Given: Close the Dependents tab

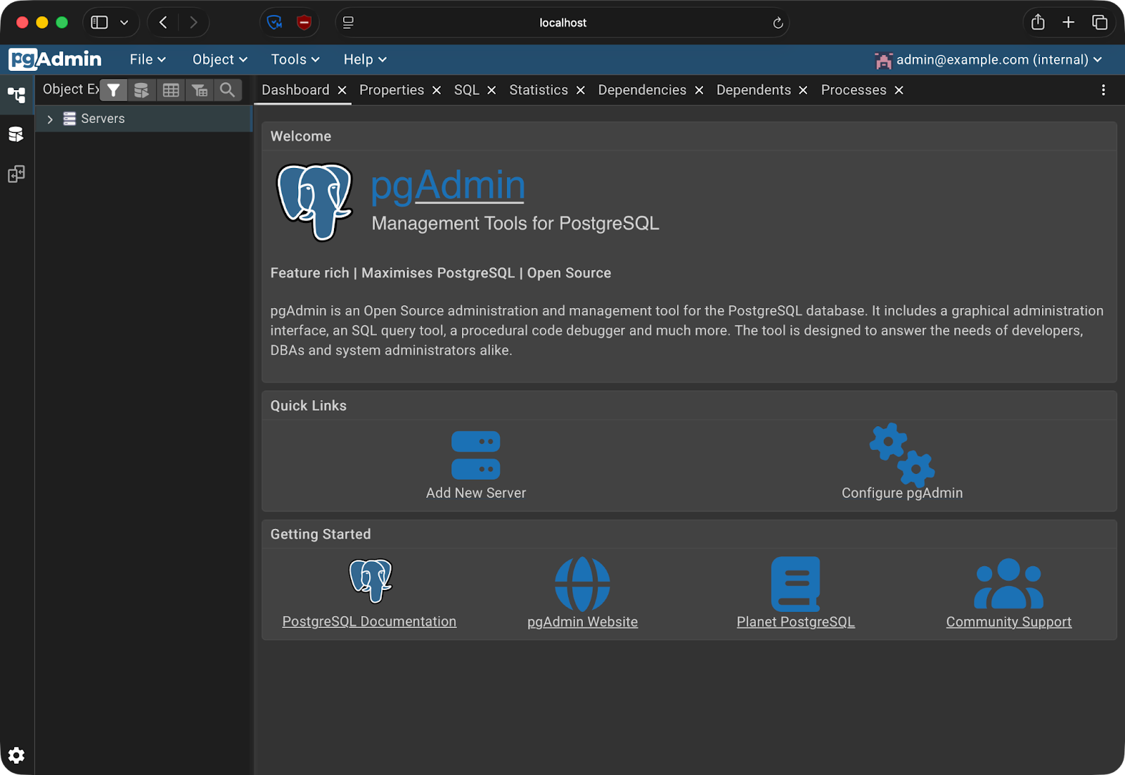Looking at the screenshot, I should pos(803,90).
